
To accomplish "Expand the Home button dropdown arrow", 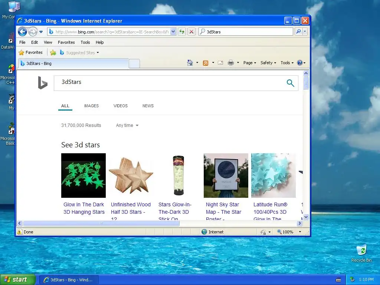I will point(197,63).
